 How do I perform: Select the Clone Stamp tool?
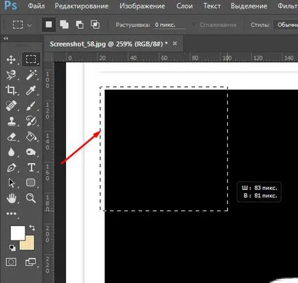coord(11,121)
